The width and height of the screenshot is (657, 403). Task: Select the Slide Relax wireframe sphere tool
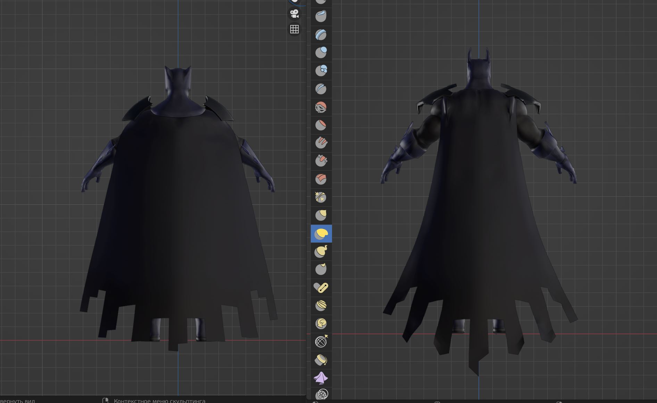coord(321,342)
